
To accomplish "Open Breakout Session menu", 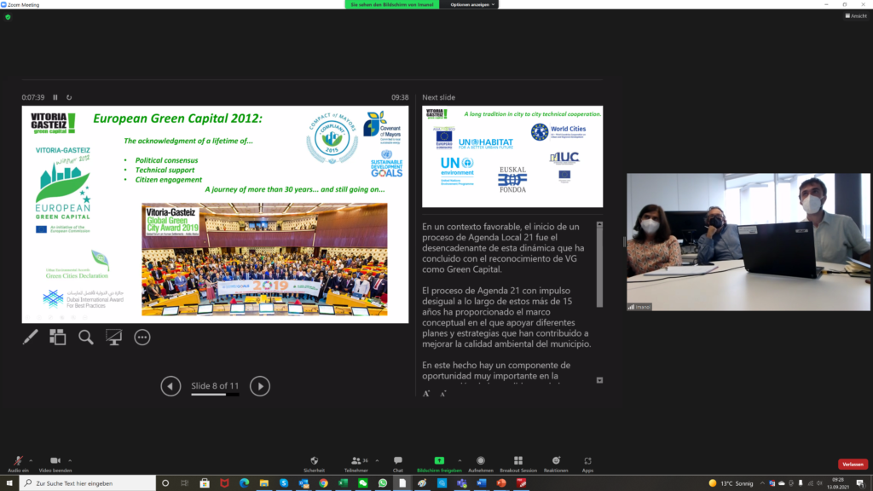I will pos(517,461).
